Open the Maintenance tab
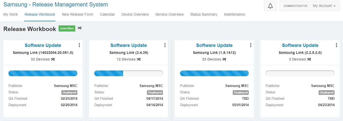 click(x=235, y=14)
